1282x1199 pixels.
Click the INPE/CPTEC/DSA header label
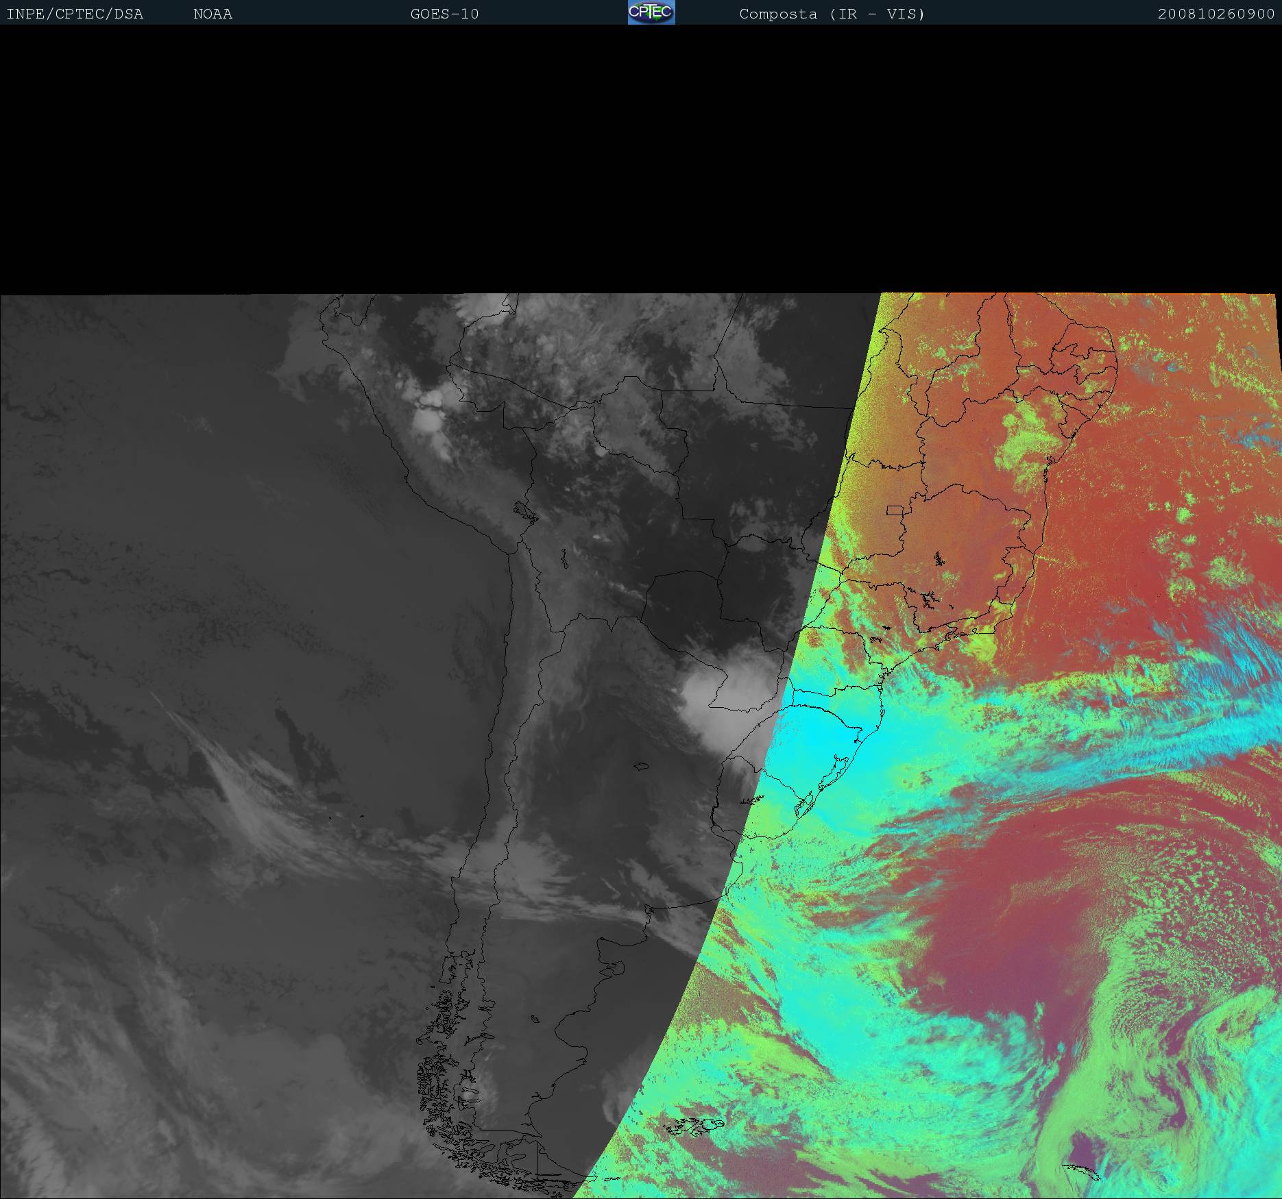(75, 14)
